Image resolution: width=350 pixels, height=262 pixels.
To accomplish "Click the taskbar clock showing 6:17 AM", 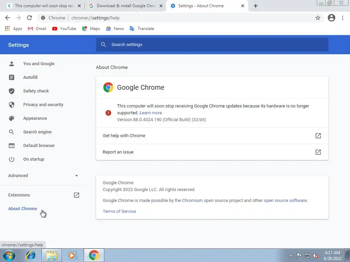I will coord(333,256).
